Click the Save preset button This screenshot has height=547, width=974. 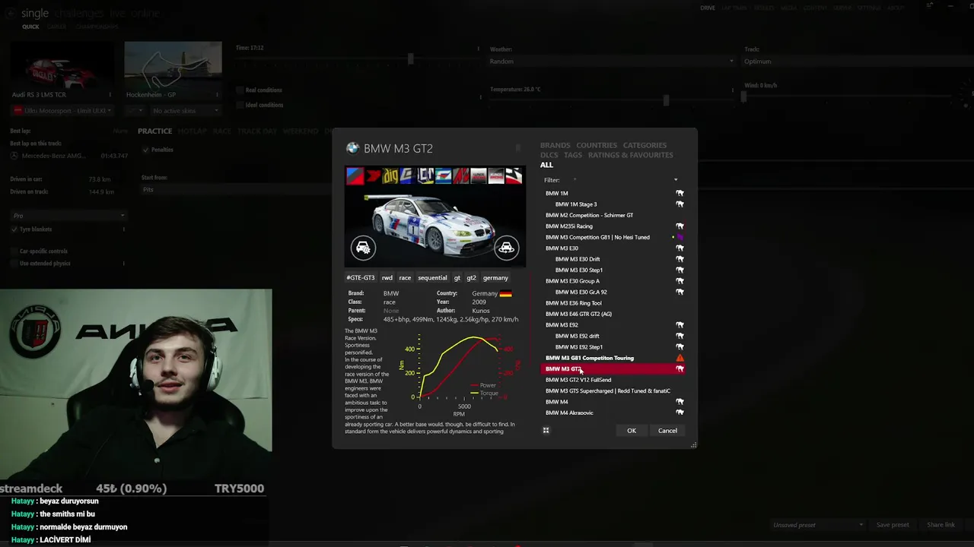click(893, 525)
